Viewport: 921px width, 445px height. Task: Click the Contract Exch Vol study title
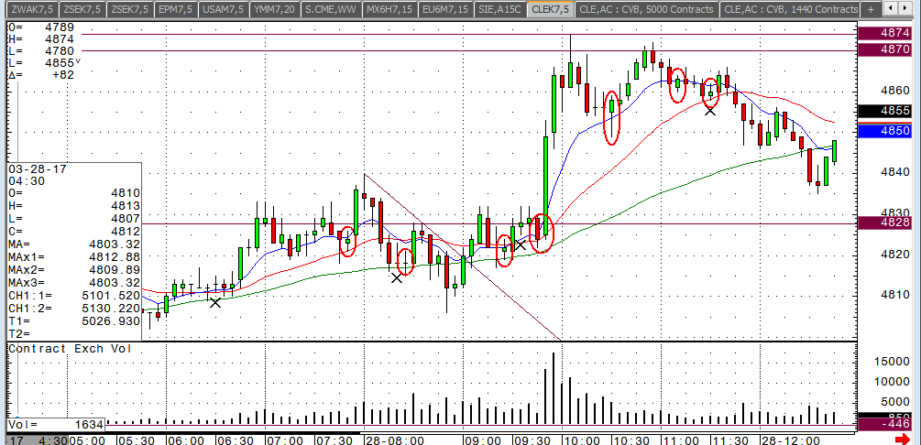click(x=70, y=349)
